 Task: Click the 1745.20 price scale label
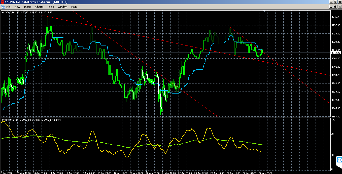tap(336, 17)
